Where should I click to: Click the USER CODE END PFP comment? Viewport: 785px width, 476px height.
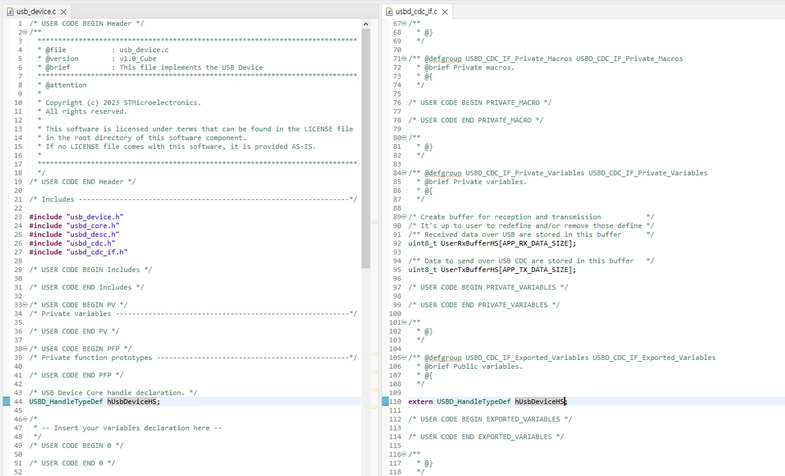coord(76,375)
